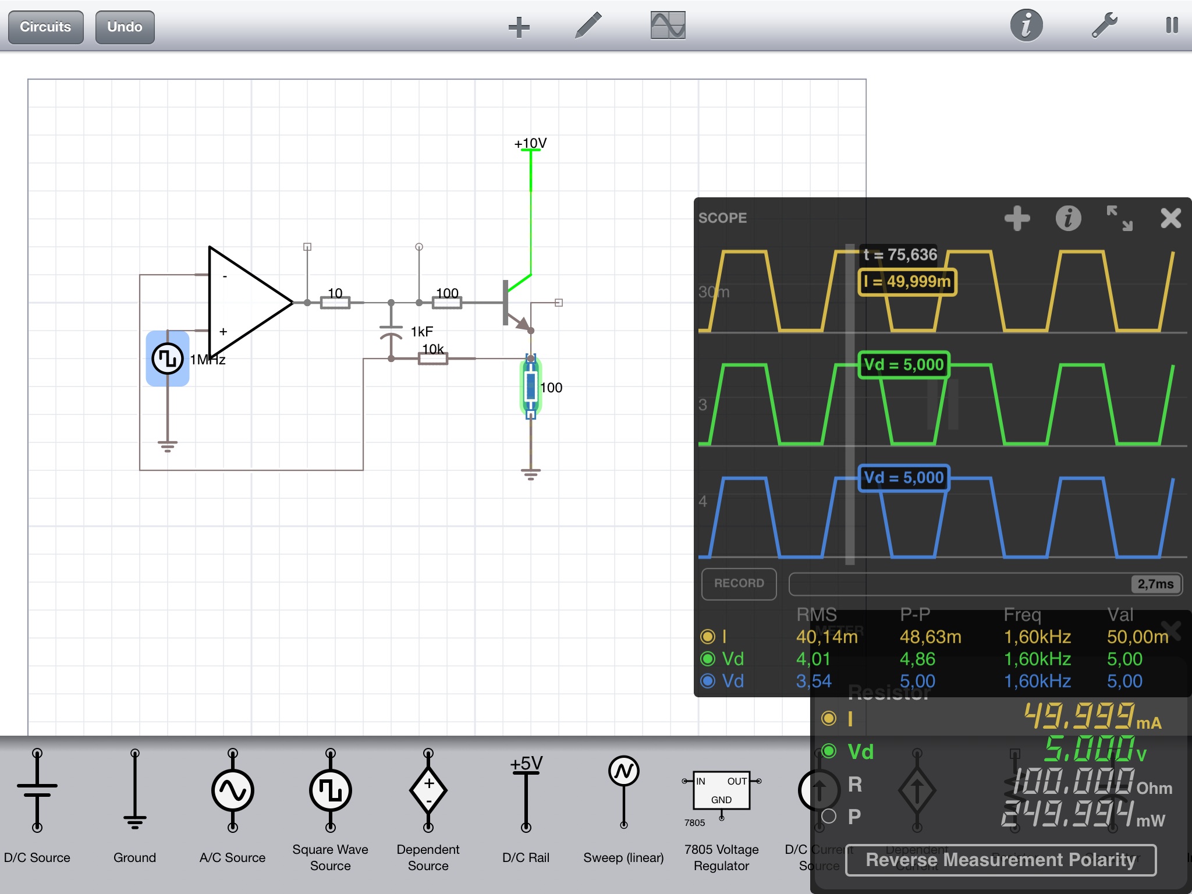Select the 1MHz square wave source
Screen dimensions: 1192x894
pyautogui.click(x=168, y=359)
